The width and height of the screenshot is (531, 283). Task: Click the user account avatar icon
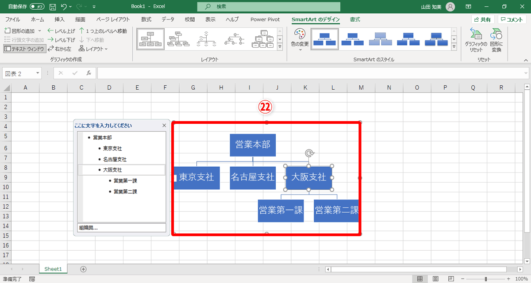(450, 7)
